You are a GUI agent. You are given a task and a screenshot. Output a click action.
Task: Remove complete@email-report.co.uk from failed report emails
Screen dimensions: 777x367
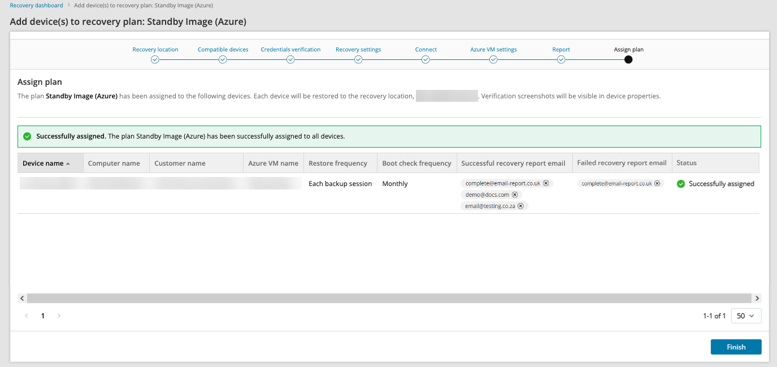coord(658,183)
